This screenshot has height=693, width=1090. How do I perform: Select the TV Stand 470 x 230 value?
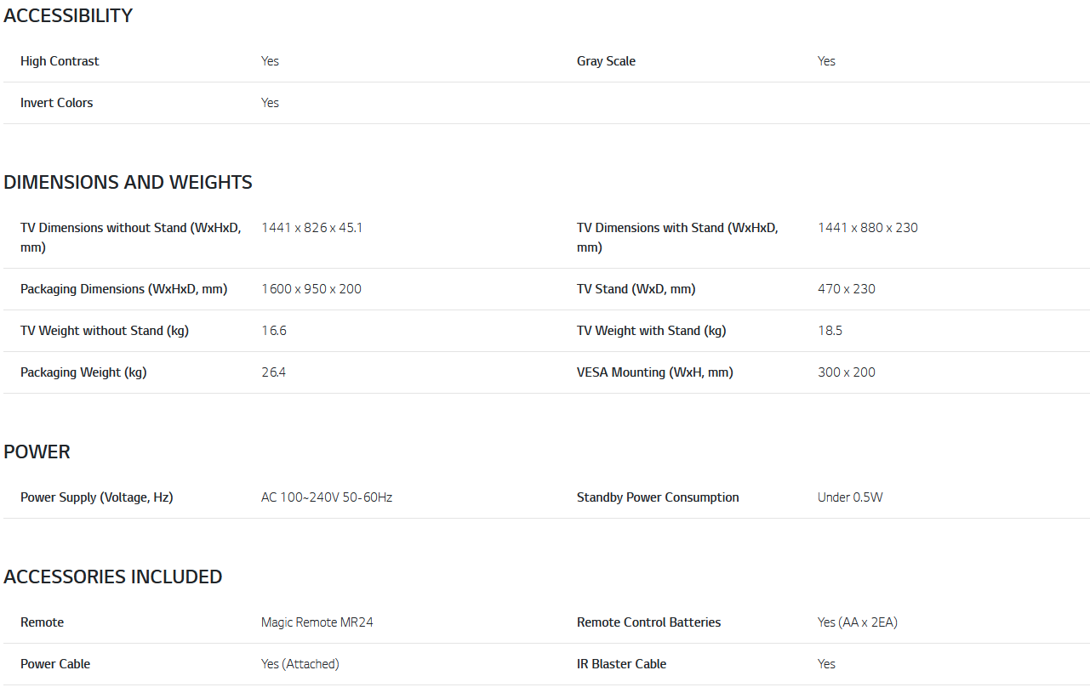tap(846, 289)
